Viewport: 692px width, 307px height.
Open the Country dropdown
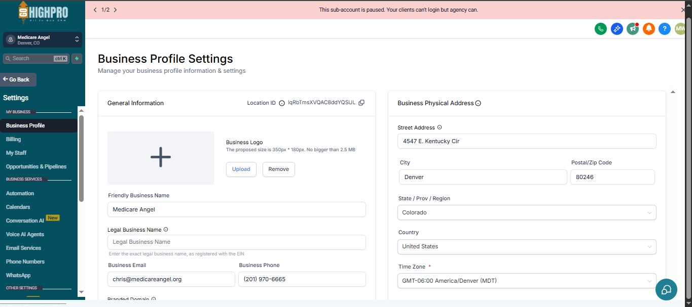pyautogui.click(x=527, y=246)
